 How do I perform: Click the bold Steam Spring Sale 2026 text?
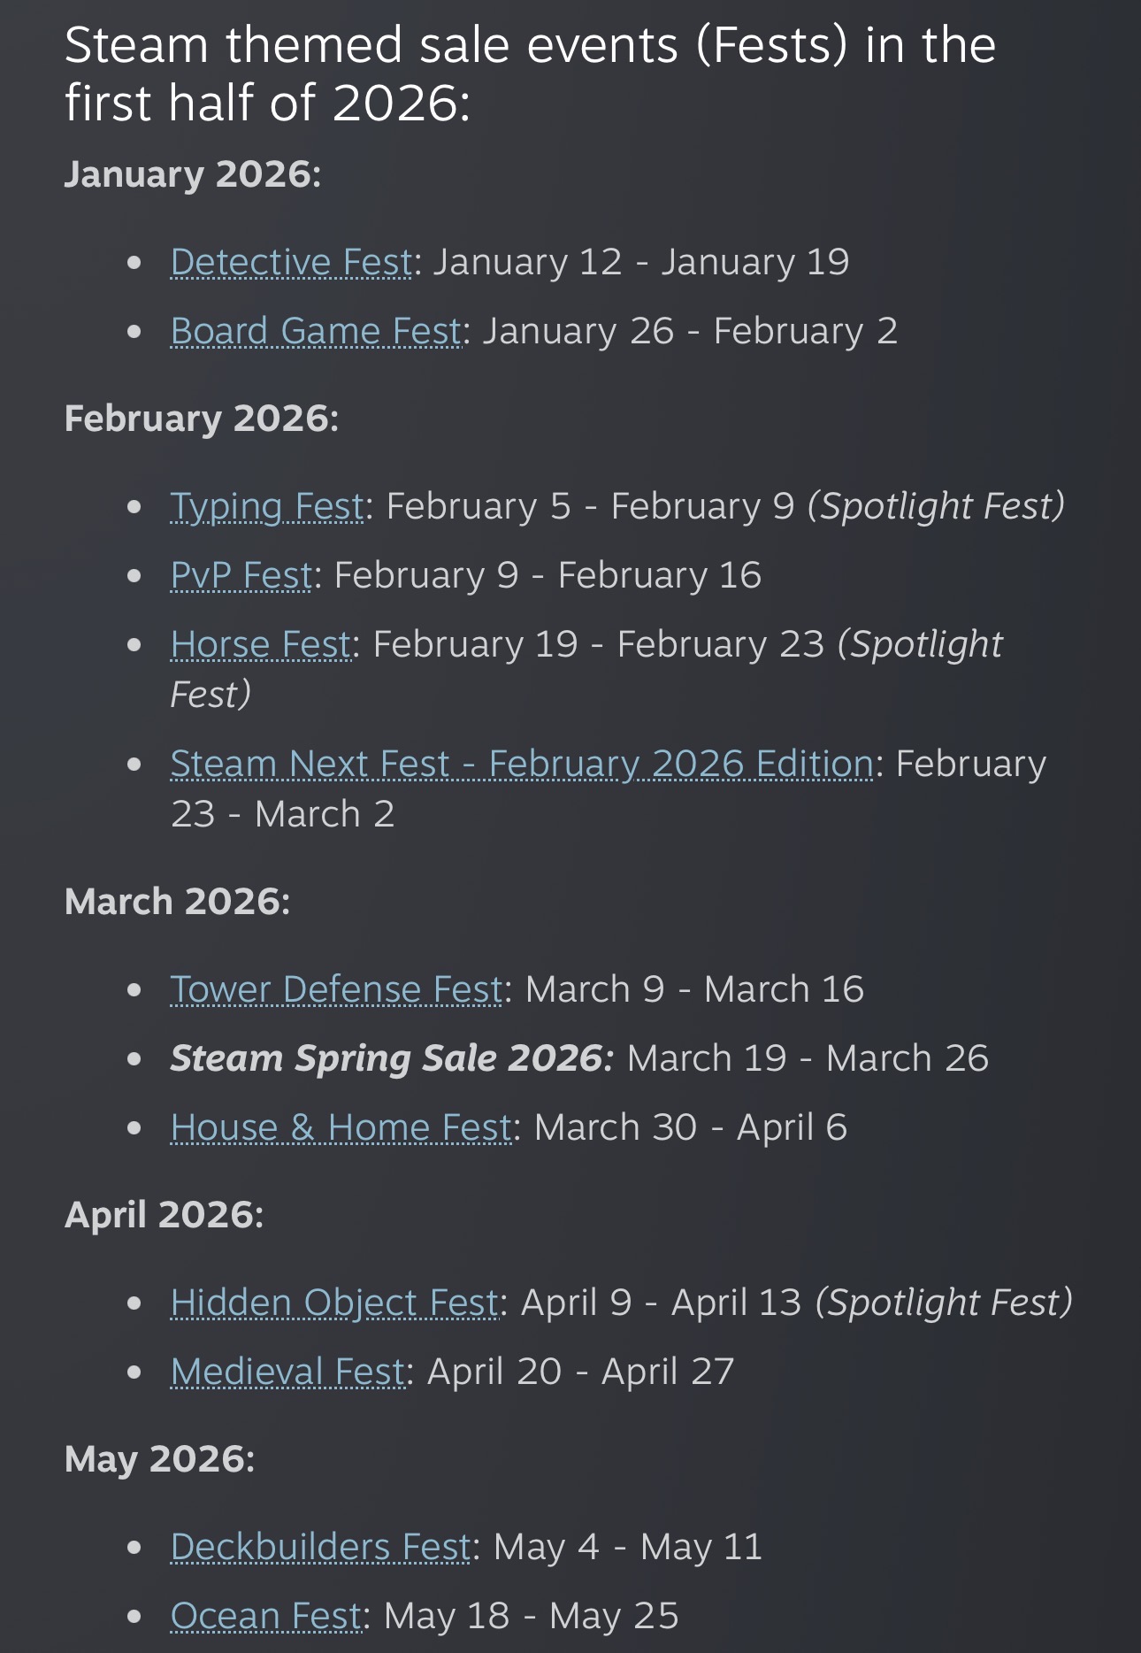(x=391, y=1058)
